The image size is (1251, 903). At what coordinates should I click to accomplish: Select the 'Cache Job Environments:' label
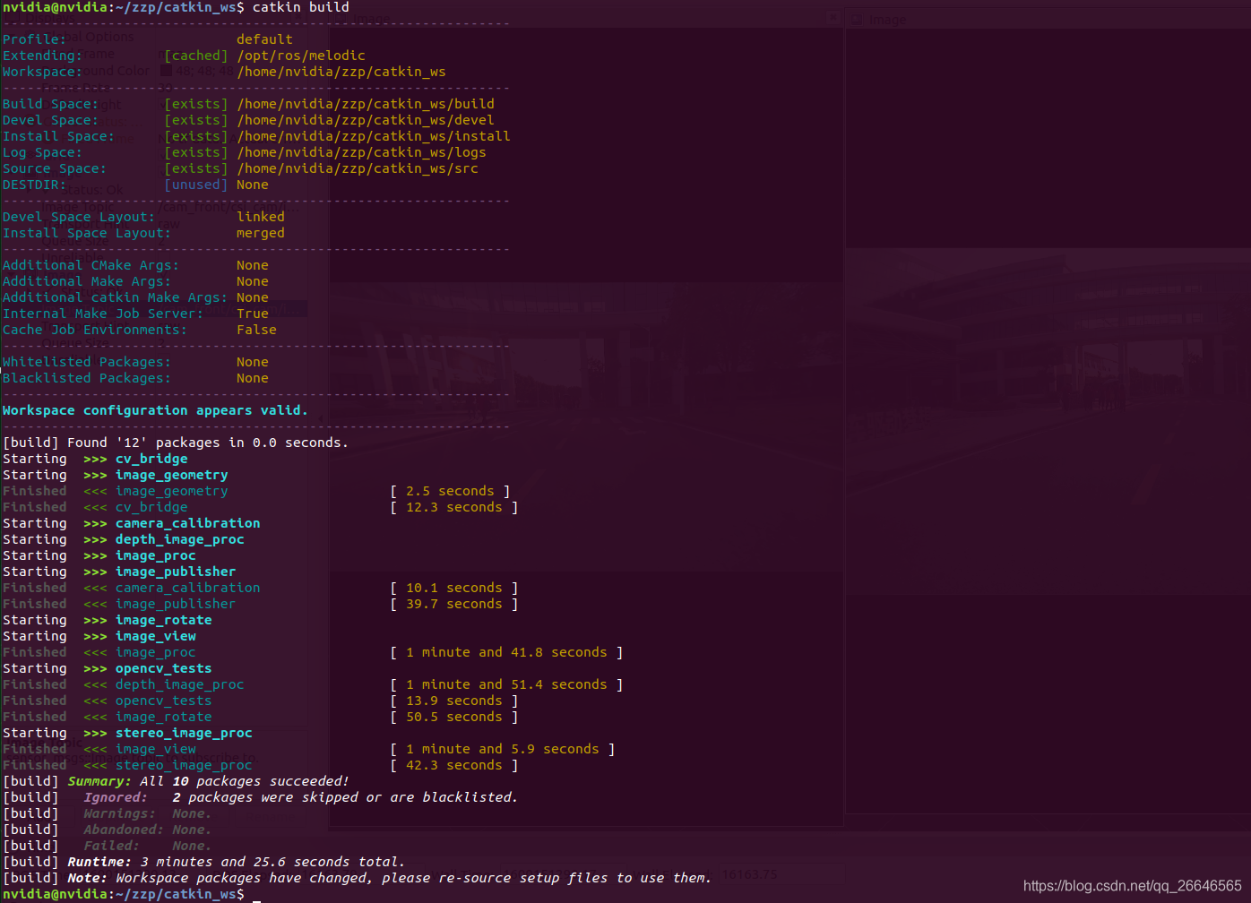[95, 330]
